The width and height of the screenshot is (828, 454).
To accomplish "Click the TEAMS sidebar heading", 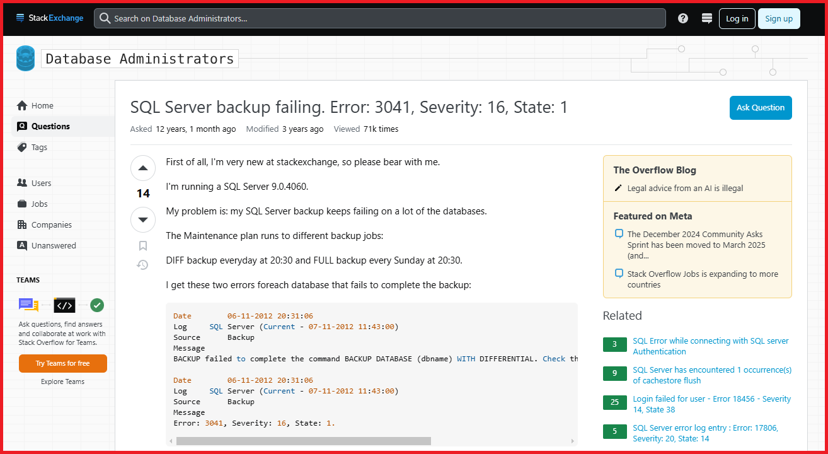I will 28,280.
